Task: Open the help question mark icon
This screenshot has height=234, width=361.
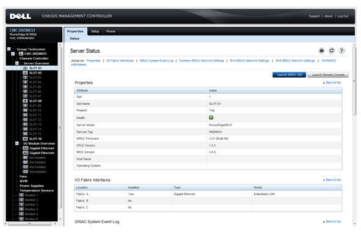Action: tap(341, 50)
